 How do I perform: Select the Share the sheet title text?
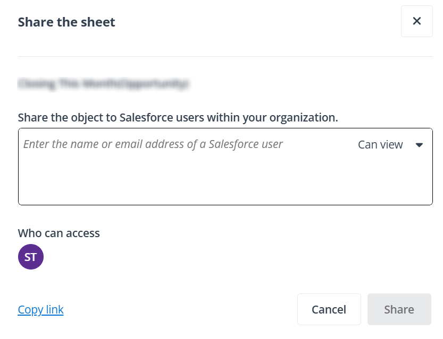tap(66, 22)
